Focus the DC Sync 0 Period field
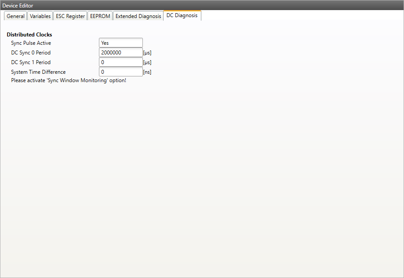404x278 pixels. coord(121,53)
